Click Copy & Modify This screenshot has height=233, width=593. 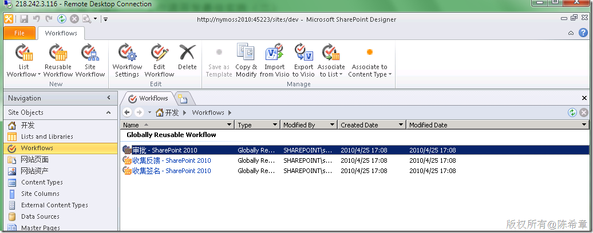pyautogui.click(x=246, y=61)
